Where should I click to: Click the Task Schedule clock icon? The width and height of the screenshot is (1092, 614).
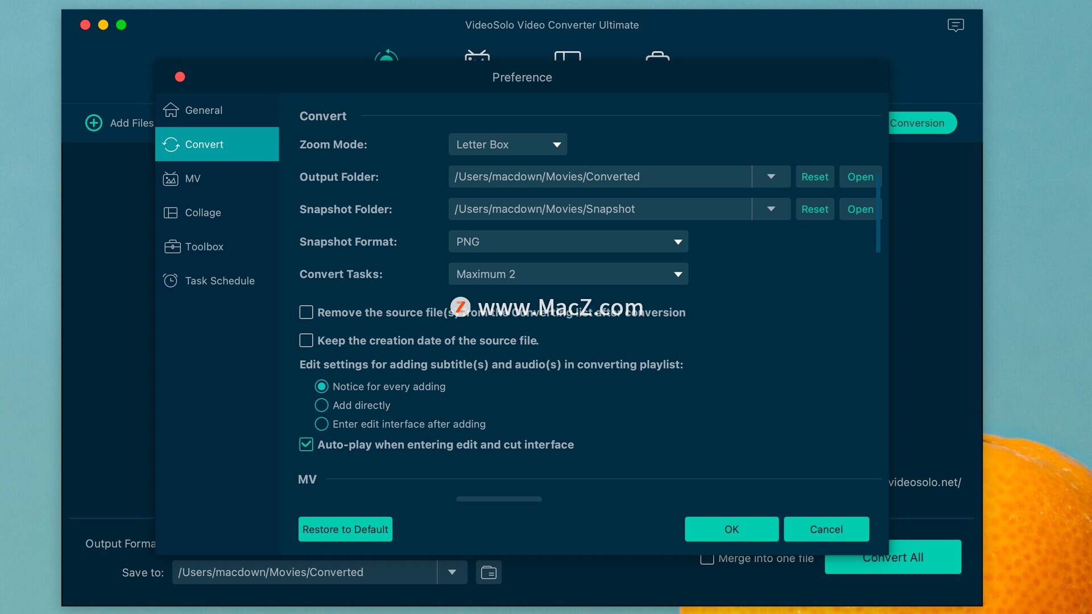[x=171, y=280]
